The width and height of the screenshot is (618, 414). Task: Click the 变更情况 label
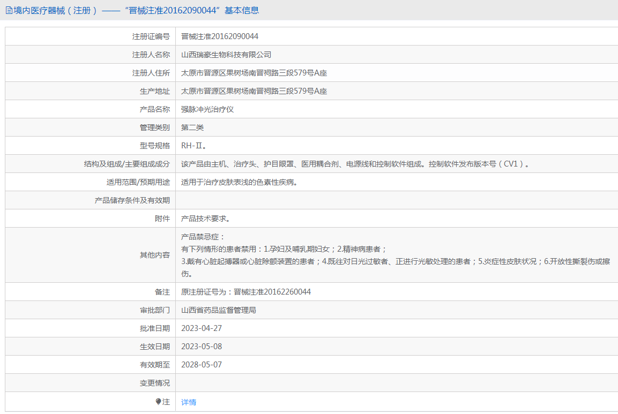[x=155, y=383]
